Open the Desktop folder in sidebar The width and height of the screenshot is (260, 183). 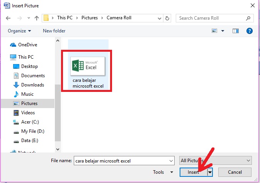coord(29,66)
